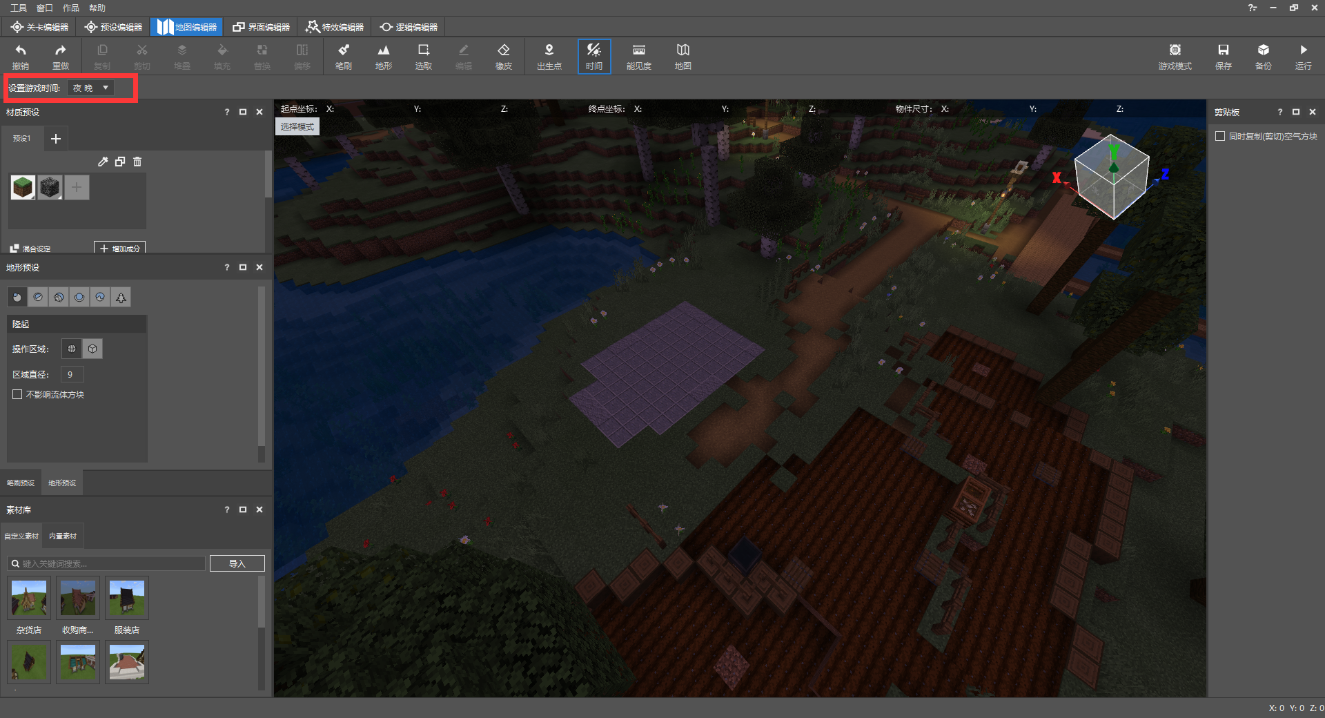The height and width of the screenshot is (718, 1325).
Task: Click the 区域直径 value field
Action: pyautogui.click(x=72, y=374)
